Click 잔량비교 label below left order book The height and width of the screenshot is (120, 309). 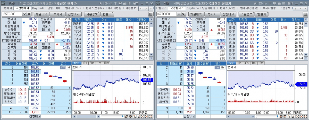(x=35, y=116)
